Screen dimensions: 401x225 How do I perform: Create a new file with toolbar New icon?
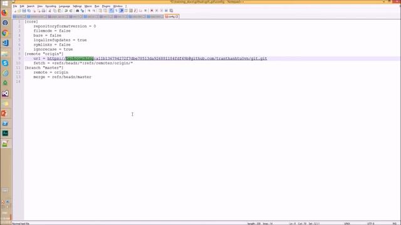15,11
